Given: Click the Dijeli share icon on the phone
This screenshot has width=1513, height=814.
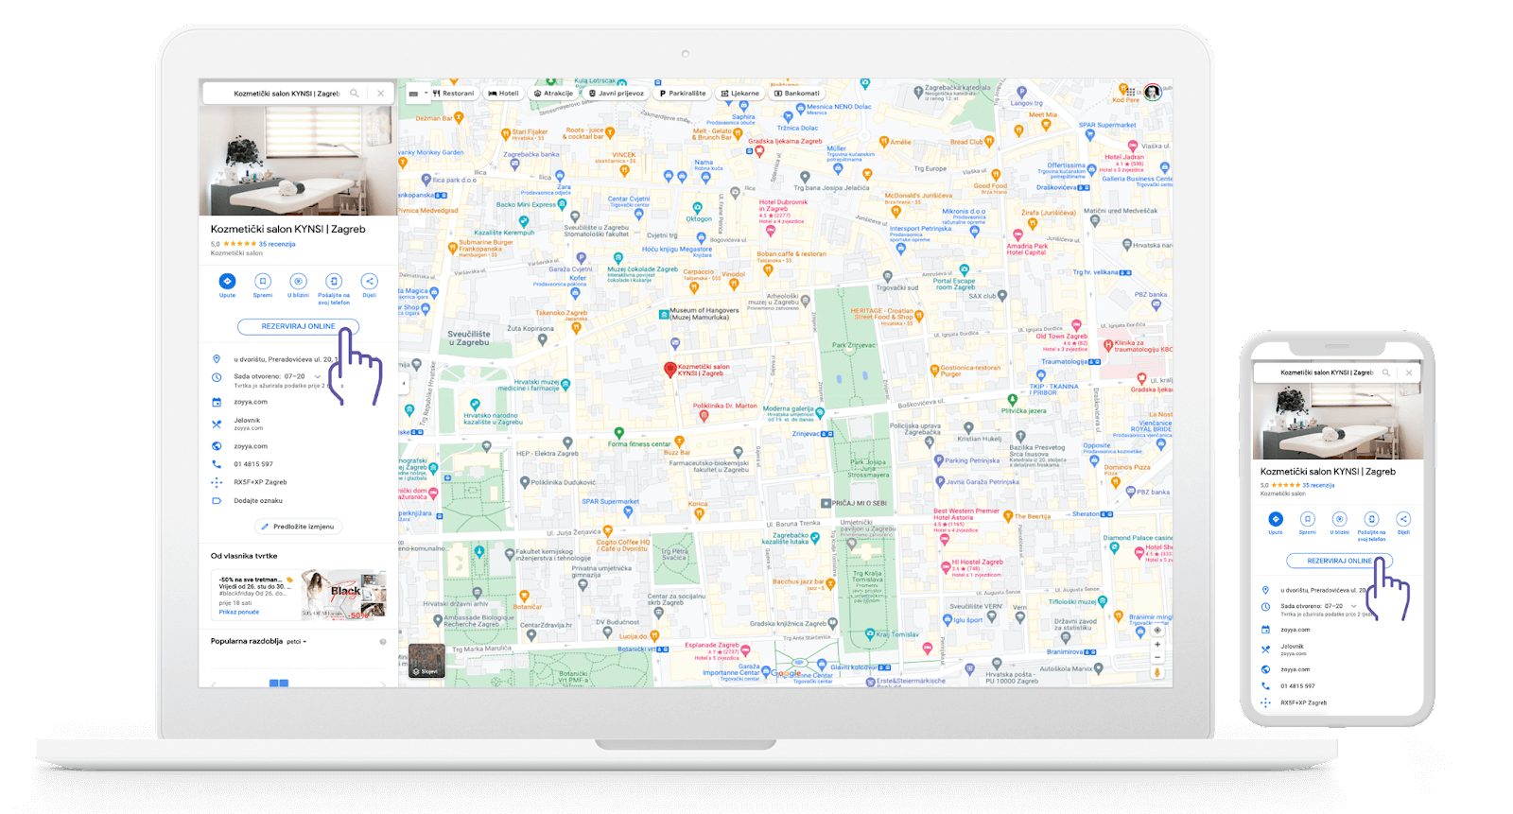Looking at the screenshot, I should (x=1403, y=518).
